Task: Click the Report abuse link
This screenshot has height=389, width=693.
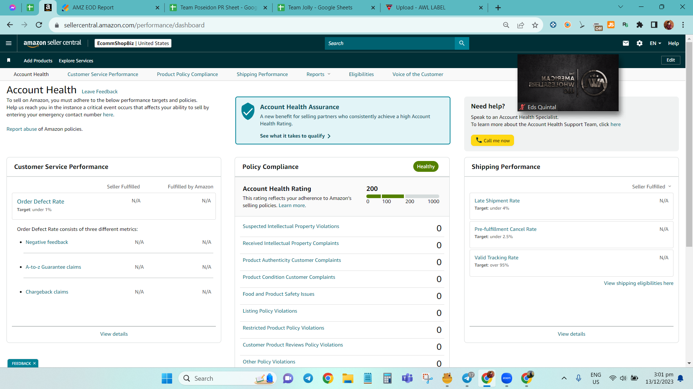Action: (x=22, y=129)
